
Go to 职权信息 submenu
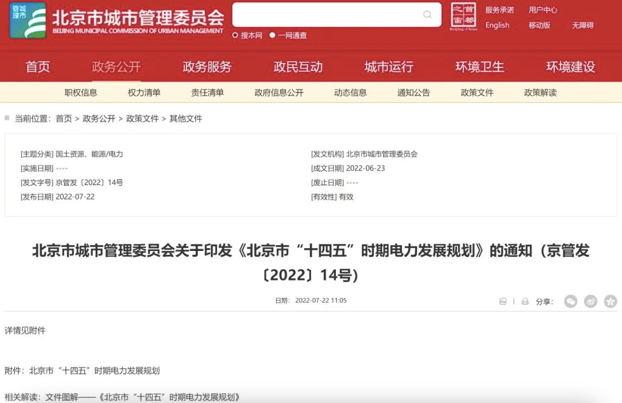click(81, 93)
